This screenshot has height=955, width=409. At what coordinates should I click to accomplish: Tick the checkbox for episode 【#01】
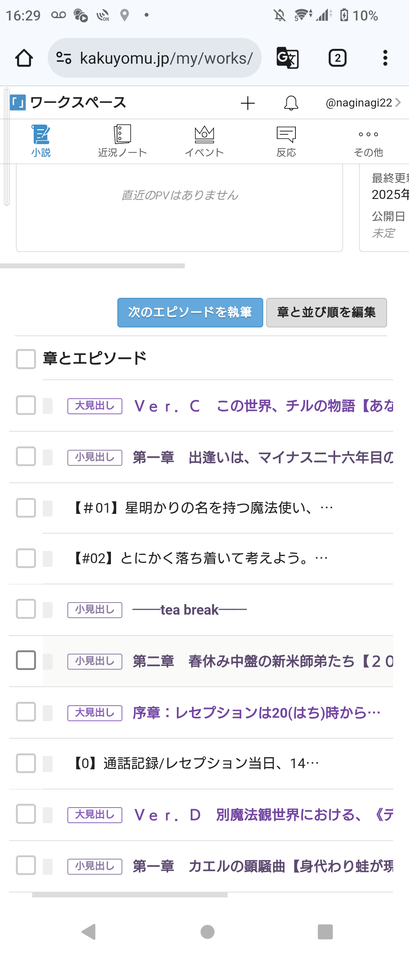click(x=26, y=508)
